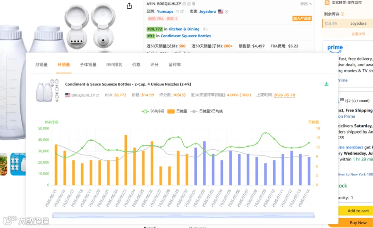Click the 上架时间 date 2026-03-18
This screenshot has height=228, width=373.
284,95
